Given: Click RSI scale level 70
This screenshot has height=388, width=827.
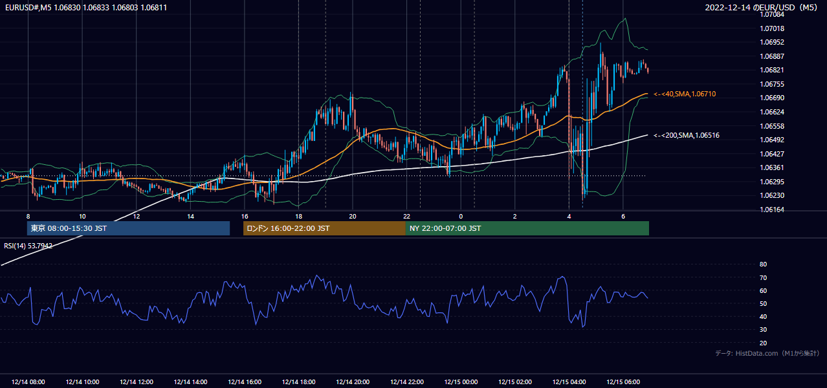Looking at the screenshot, I should [x=763, y=277].
